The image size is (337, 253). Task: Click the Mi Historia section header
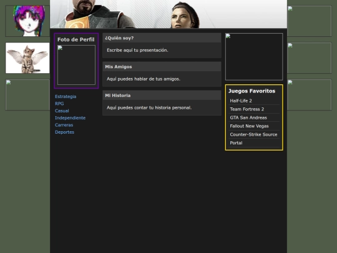162,96
